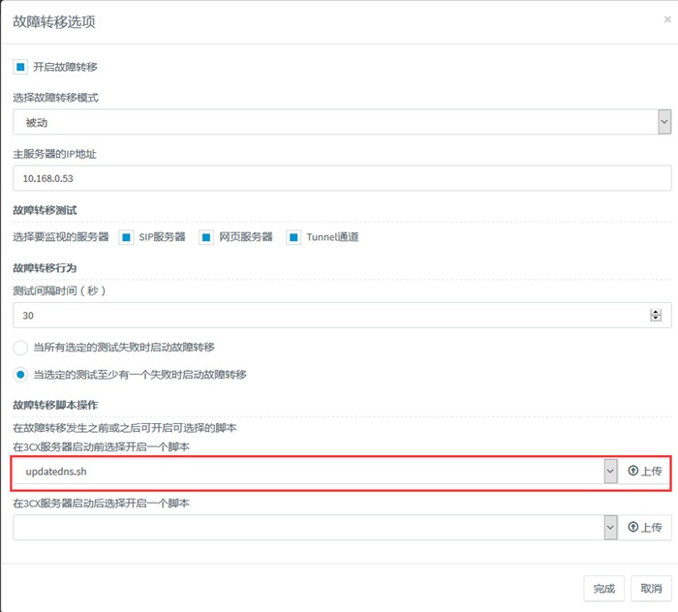678x612 pixels.
Task: Toggle the Tunnel通道 checkbox
Action: click(293, 237)
